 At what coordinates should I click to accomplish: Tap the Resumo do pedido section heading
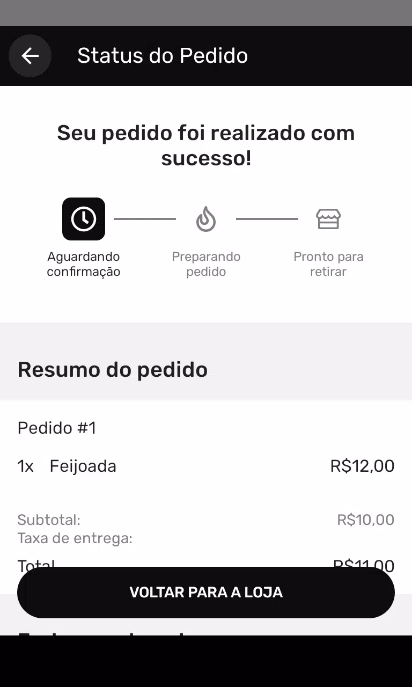pyautogui.click(x=113, y=370)
